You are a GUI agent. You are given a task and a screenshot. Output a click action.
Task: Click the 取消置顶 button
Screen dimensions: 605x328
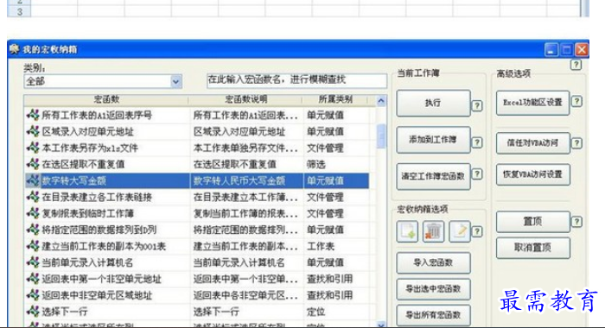pos(533,248)
